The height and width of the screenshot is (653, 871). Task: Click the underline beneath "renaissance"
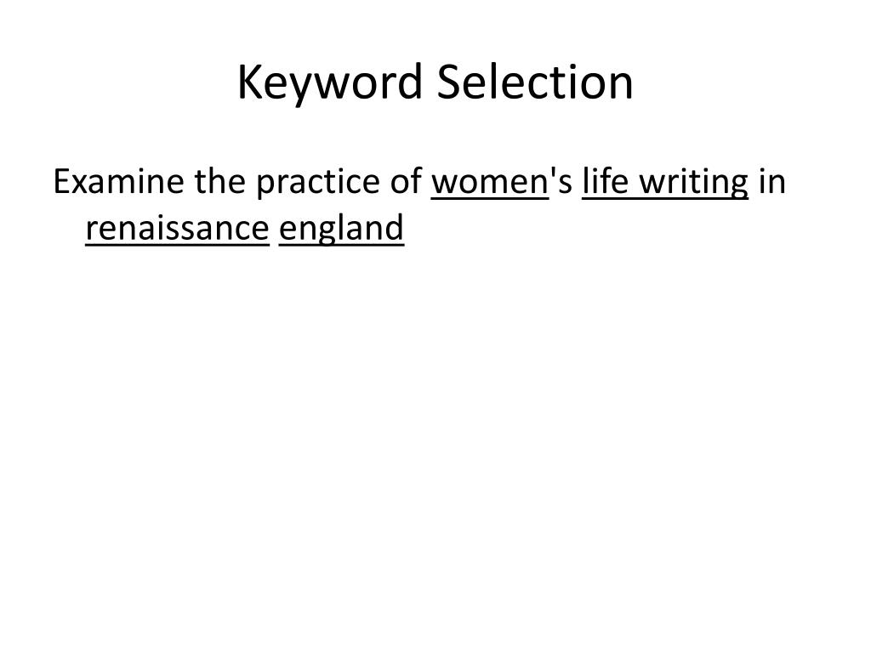click(177, 244)
